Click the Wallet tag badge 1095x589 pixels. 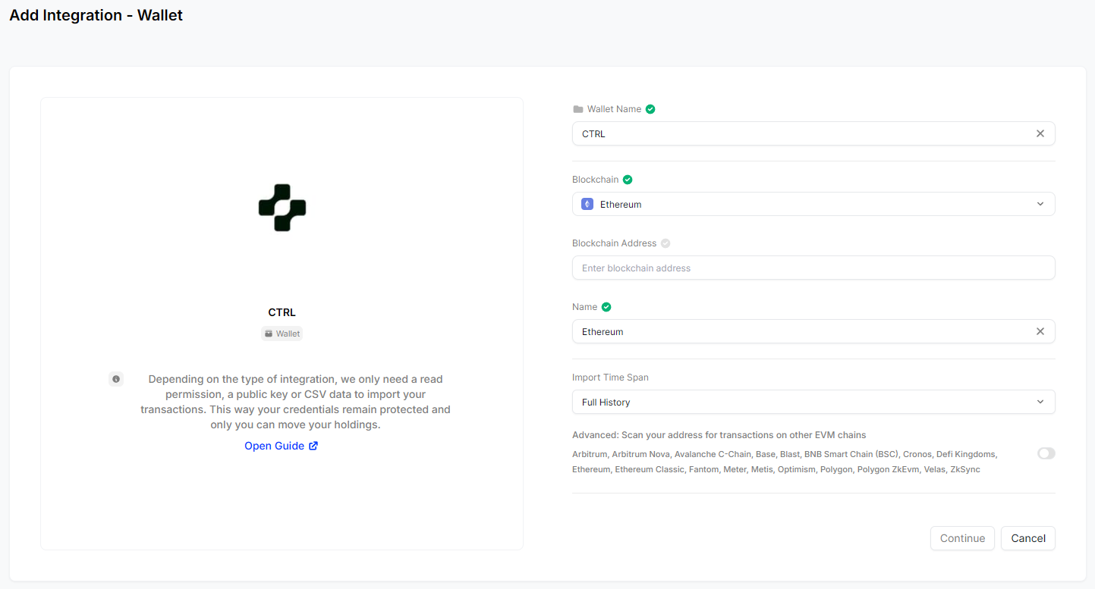282,334
